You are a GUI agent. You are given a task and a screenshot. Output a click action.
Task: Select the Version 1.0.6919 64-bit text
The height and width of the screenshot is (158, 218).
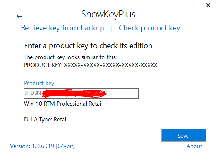pyautogui.click(x=42, y=146)
